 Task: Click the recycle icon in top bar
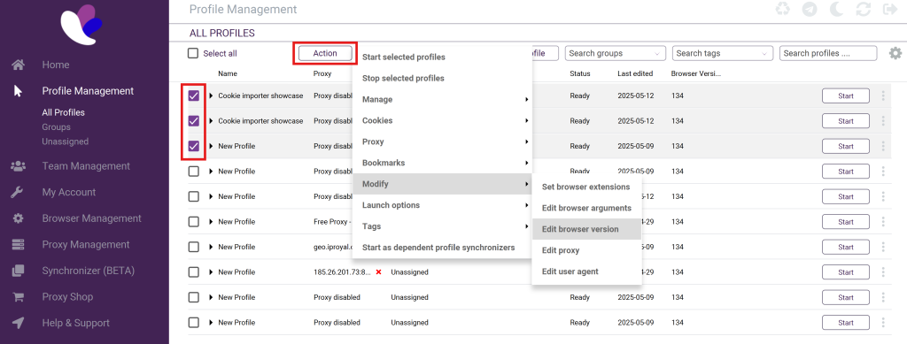tap(783, 9)
